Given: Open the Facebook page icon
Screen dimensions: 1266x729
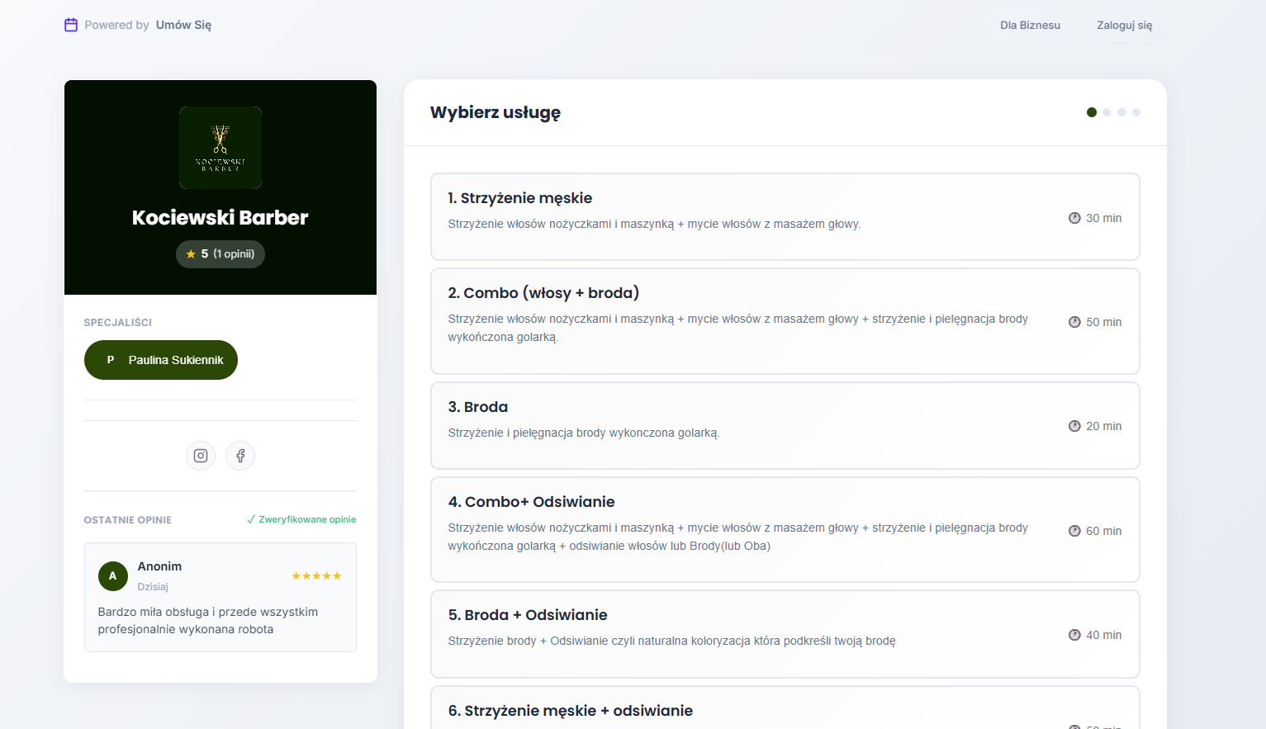Looking at the screenshot, I should pos(240,456).
